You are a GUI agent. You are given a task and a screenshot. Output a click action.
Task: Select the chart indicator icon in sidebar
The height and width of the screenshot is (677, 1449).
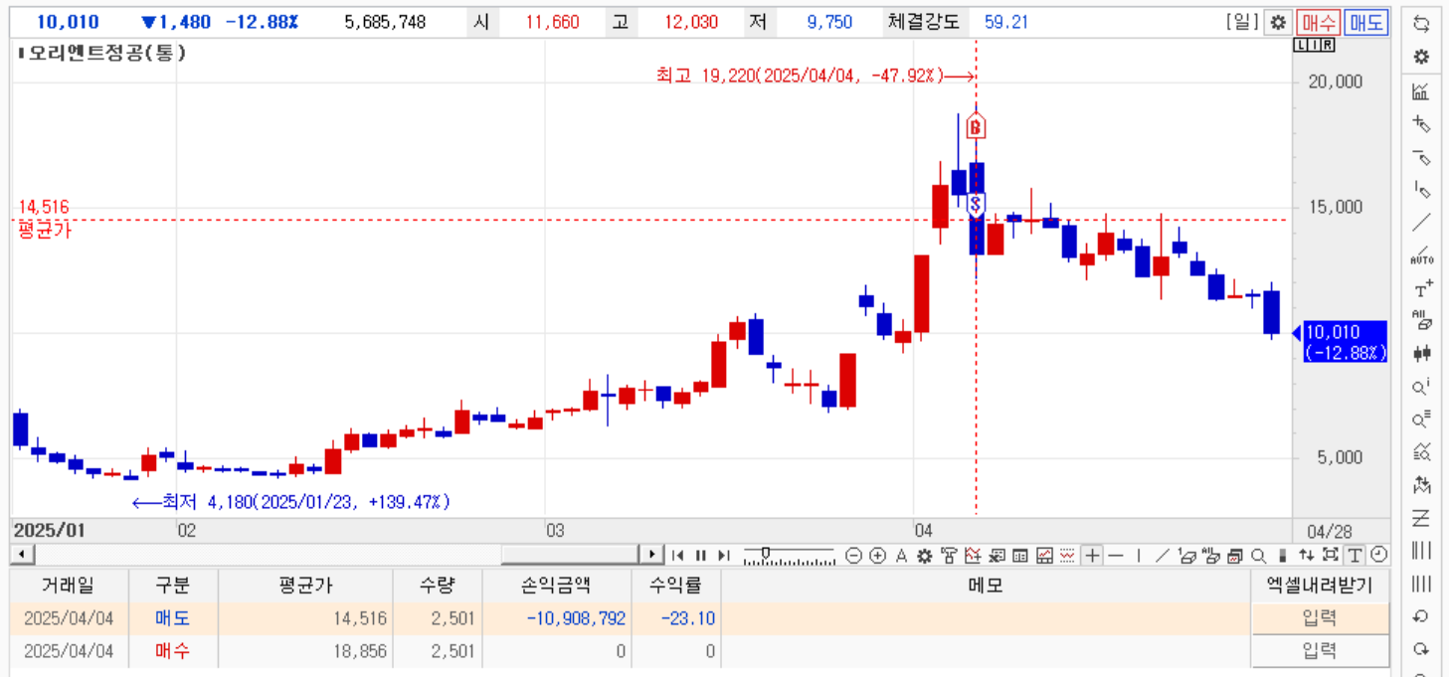(x=1421, y=91)
